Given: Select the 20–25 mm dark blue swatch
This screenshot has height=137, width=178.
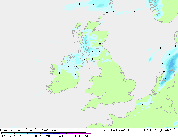Looking at the screenshot, I should tap(50, 133).
